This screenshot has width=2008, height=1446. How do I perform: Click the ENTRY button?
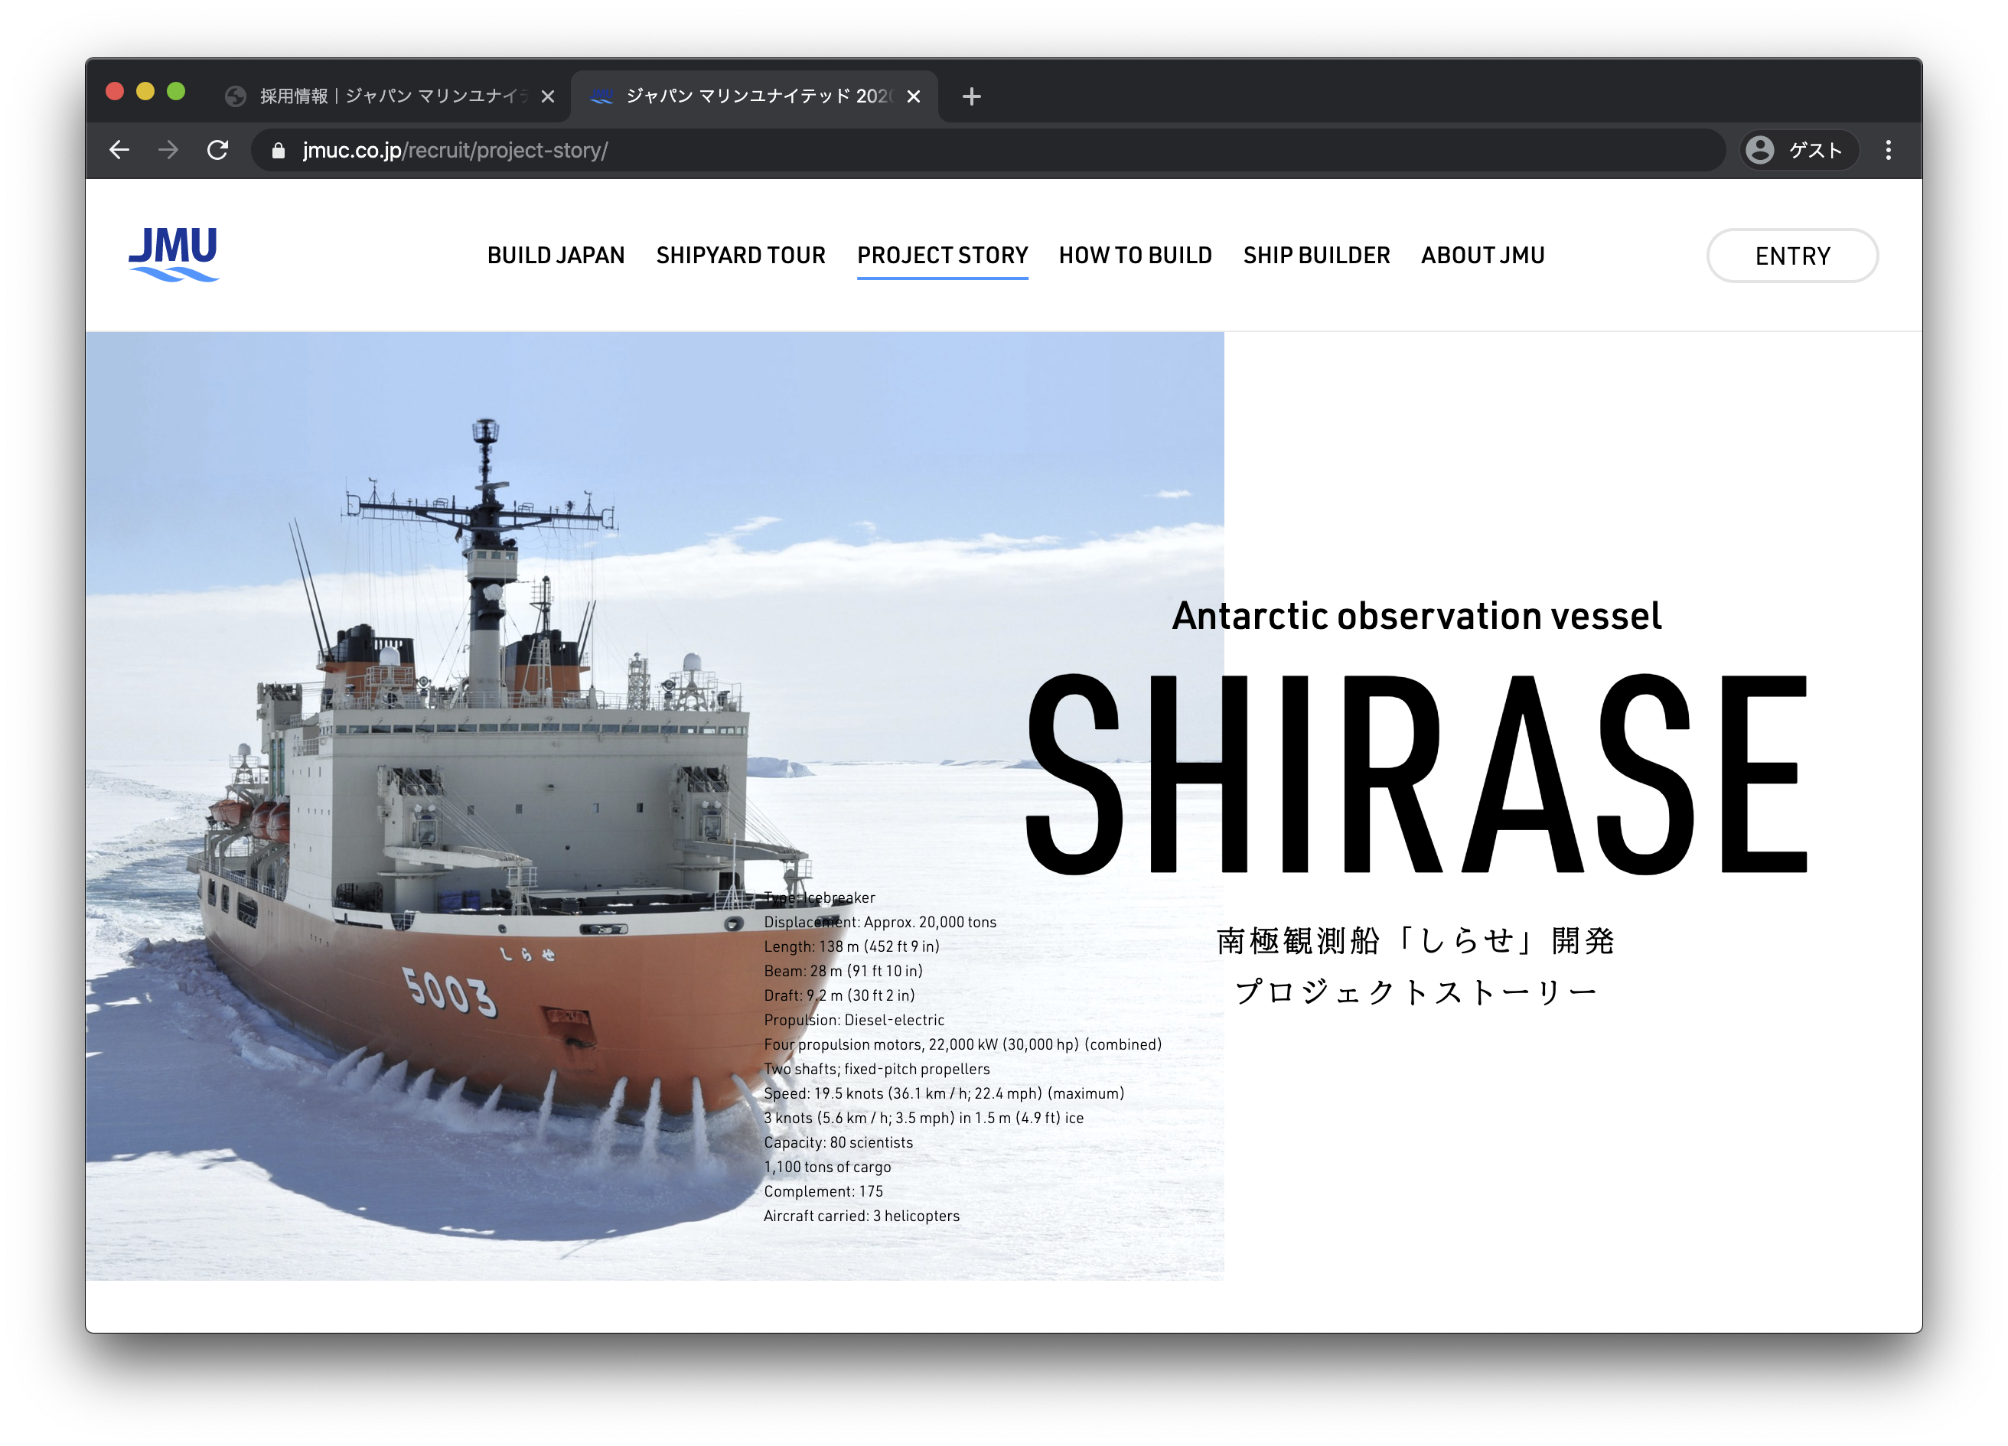tap(1793, 256)
